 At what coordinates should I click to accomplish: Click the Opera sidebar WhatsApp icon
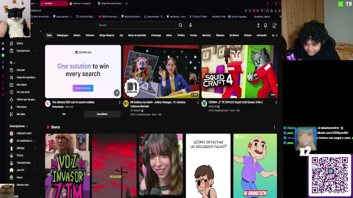(3, 55)
